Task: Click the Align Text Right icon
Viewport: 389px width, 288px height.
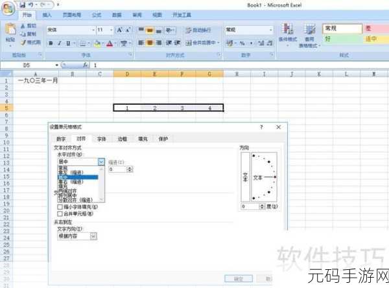Action: 159,43
